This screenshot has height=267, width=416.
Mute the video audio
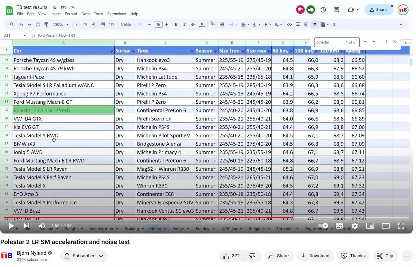tap(42, 226)
